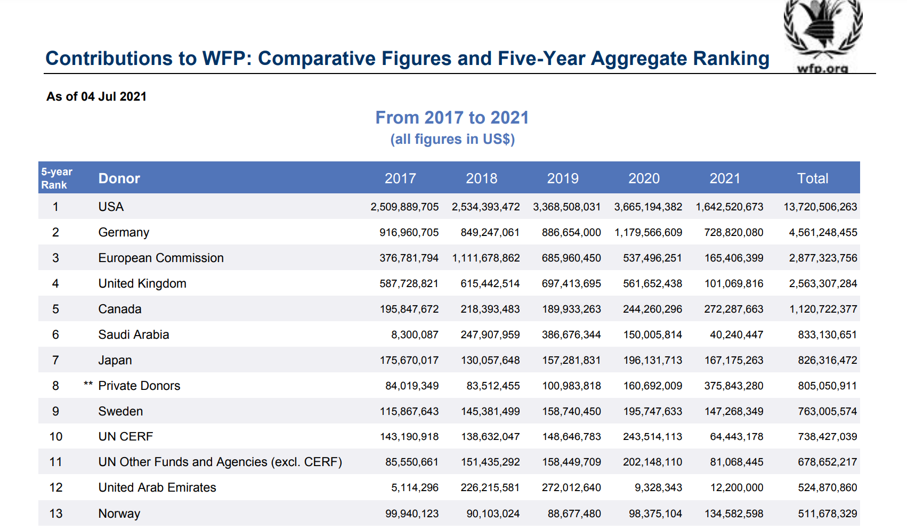
Task: Click European Commission total 2,877,323,756
Action: [x=823, y=258]
